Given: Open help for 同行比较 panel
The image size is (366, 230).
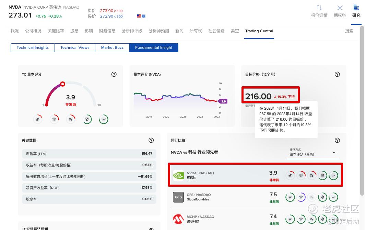Looking at the screenshot, I should 337,140.
